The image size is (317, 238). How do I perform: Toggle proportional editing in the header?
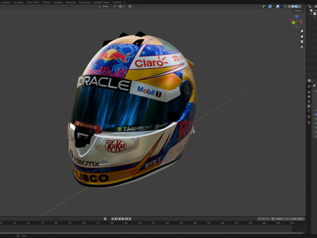pos(130,7)
